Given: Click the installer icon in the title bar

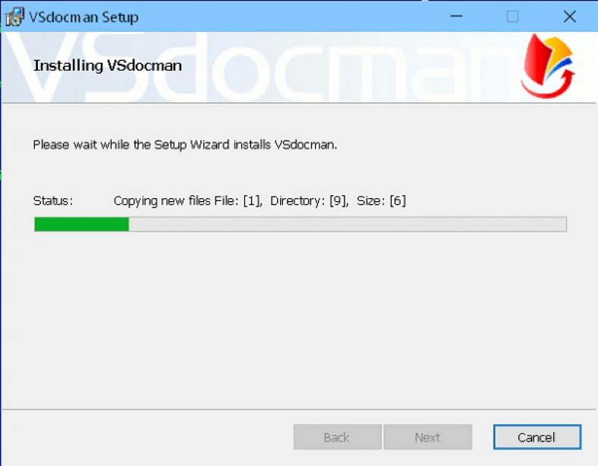Looking at the screenshot, I should tap(15, 17).
